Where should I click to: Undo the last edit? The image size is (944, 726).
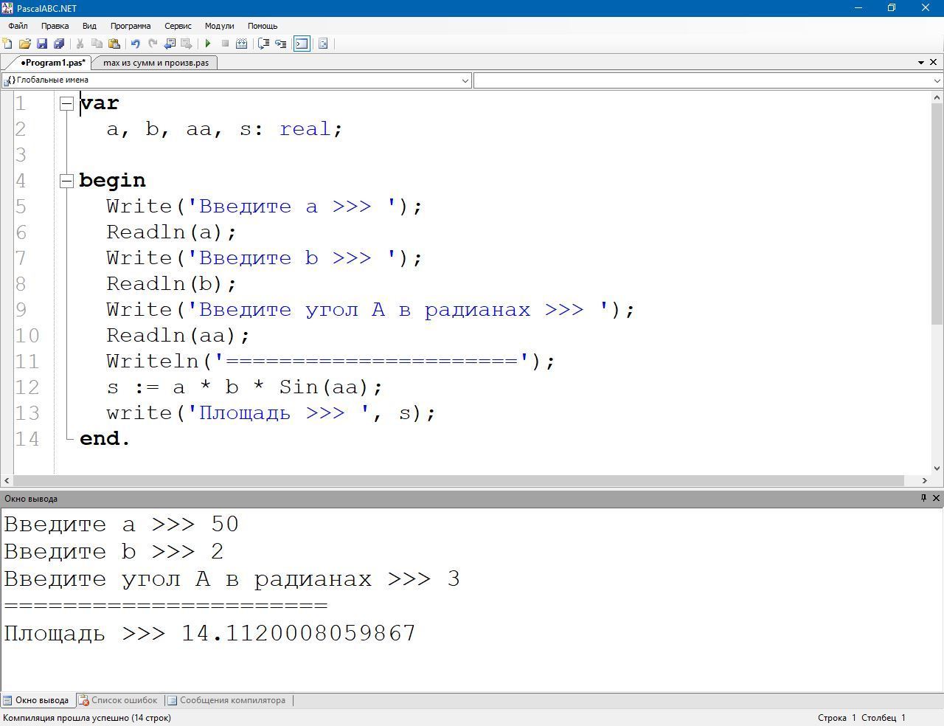(135, 44)
